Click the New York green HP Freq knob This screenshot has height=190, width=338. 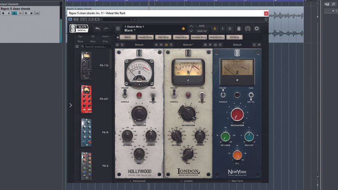225,136
